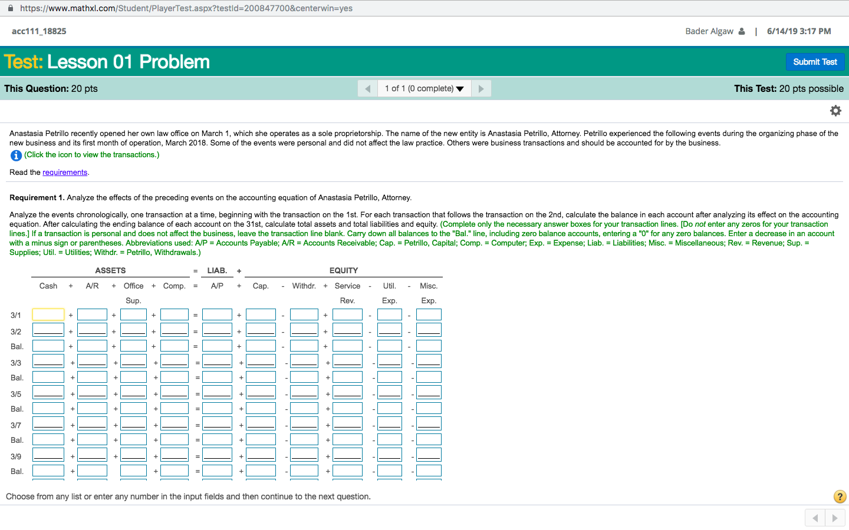Screen dimensions: 849x530
Task: Click the browser URL address text
Action: [x=186, y=8]
